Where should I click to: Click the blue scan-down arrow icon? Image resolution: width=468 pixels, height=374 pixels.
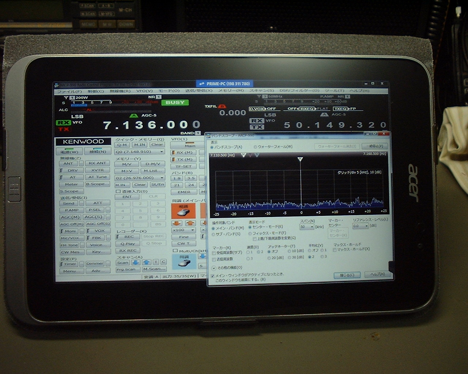tap(136, 262)
